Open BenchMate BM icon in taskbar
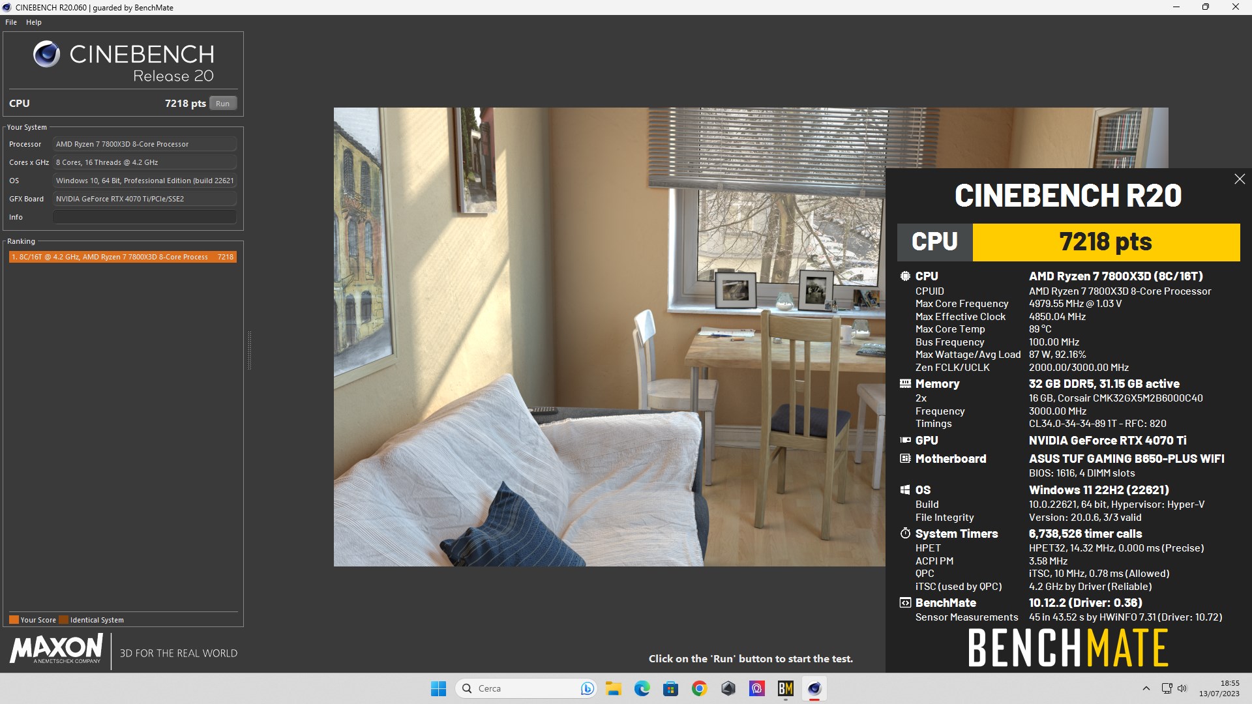Image resolution: width=1252 pixels, height=704 pixels. [785, 688]
